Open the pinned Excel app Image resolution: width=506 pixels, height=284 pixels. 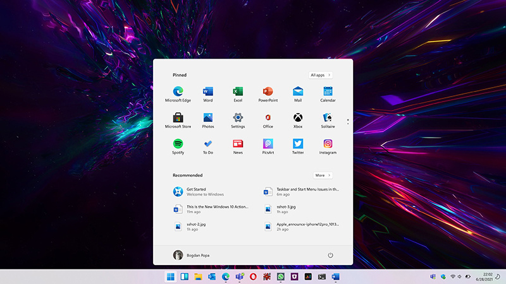238,94
